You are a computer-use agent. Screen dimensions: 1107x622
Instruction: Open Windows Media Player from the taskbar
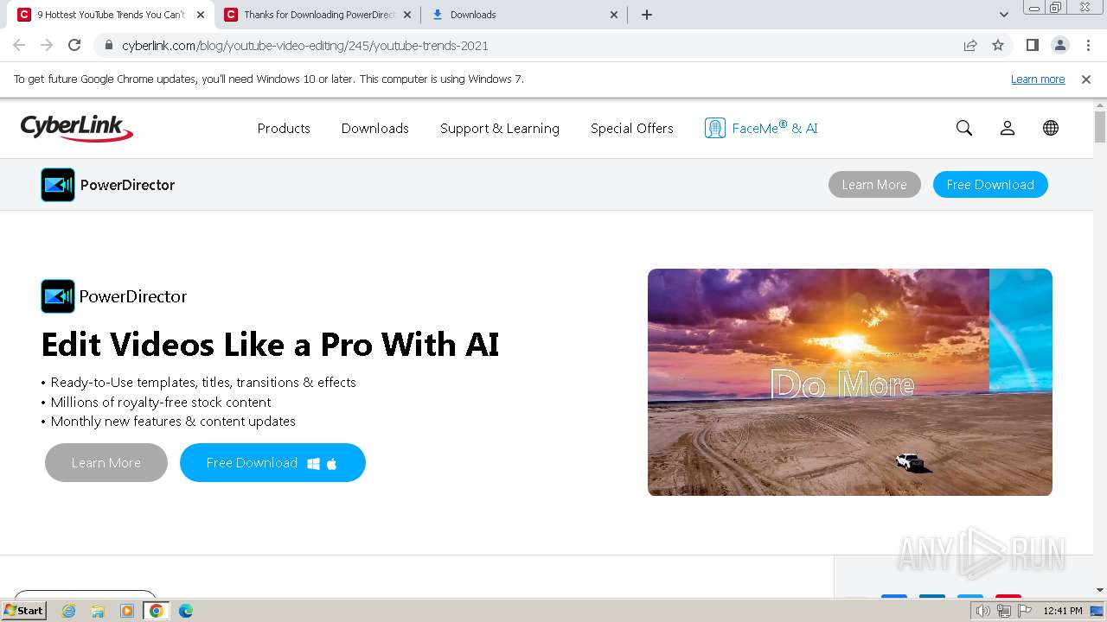point(127,611)
